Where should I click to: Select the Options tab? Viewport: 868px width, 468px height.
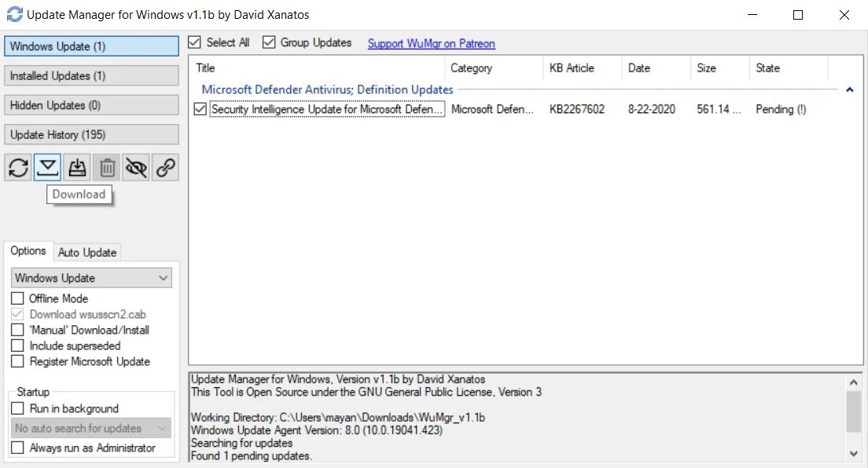pos(28,250)
